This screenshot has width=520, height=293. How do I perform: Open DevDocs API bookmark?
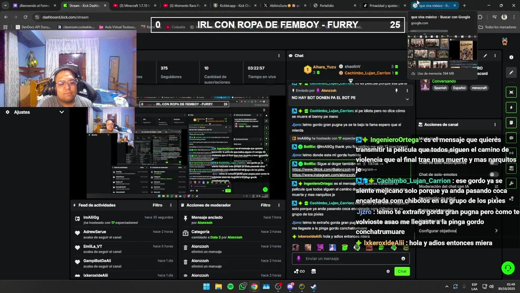point(32,27)
